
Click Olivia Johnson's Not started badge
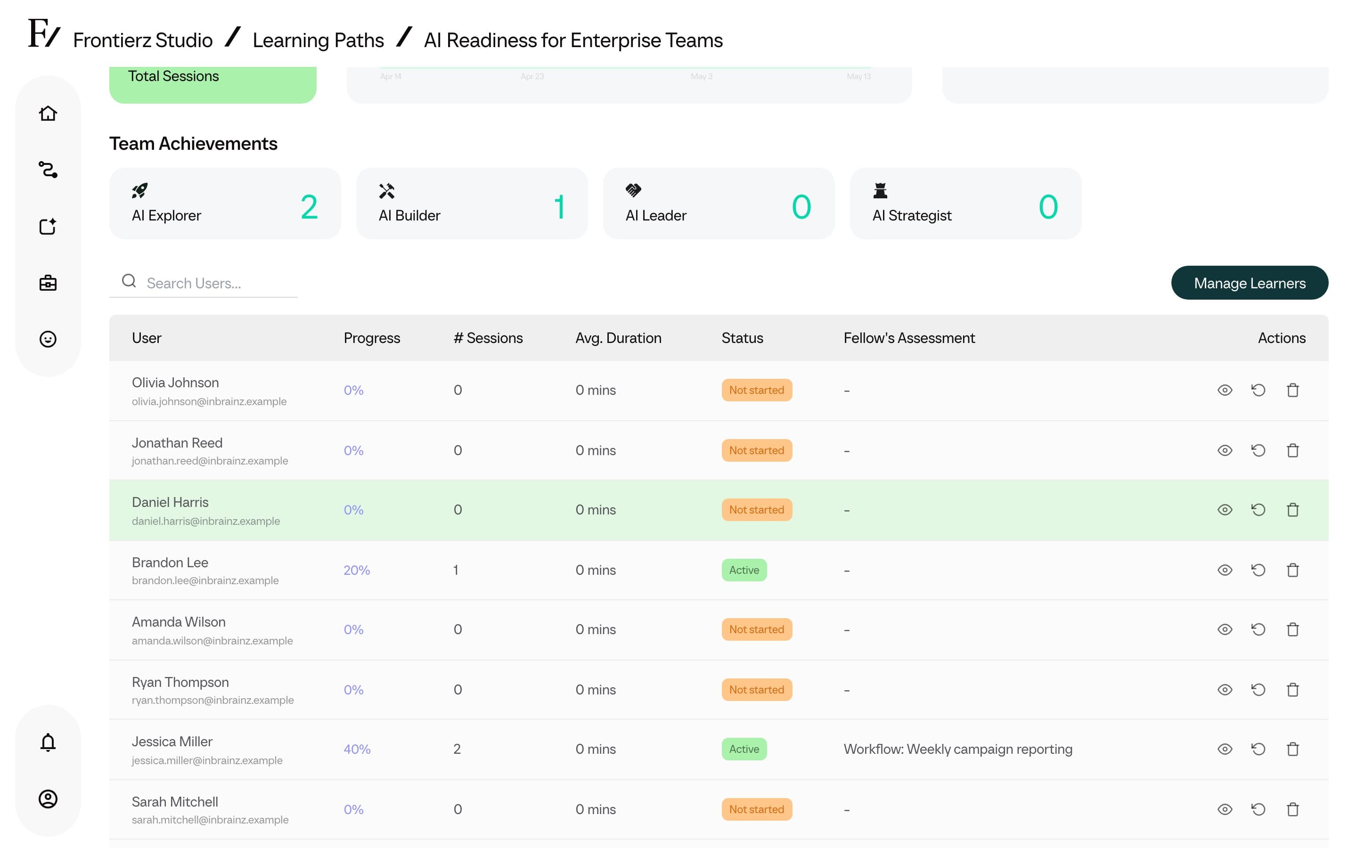(x=756, y=390)
